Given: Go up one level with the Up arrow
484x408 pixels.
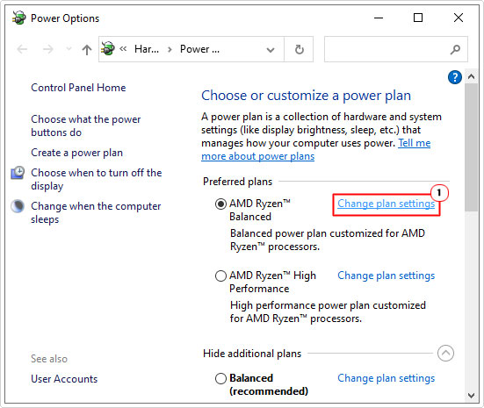Looking at the screenshot, I should (x=87, y=49).
